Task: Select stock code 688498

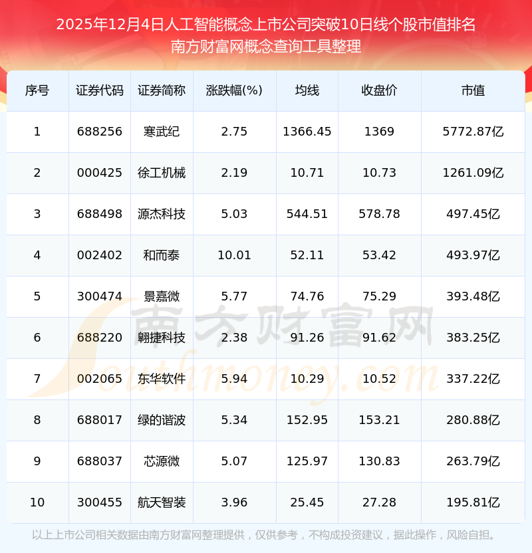Action: click(100, 214)
